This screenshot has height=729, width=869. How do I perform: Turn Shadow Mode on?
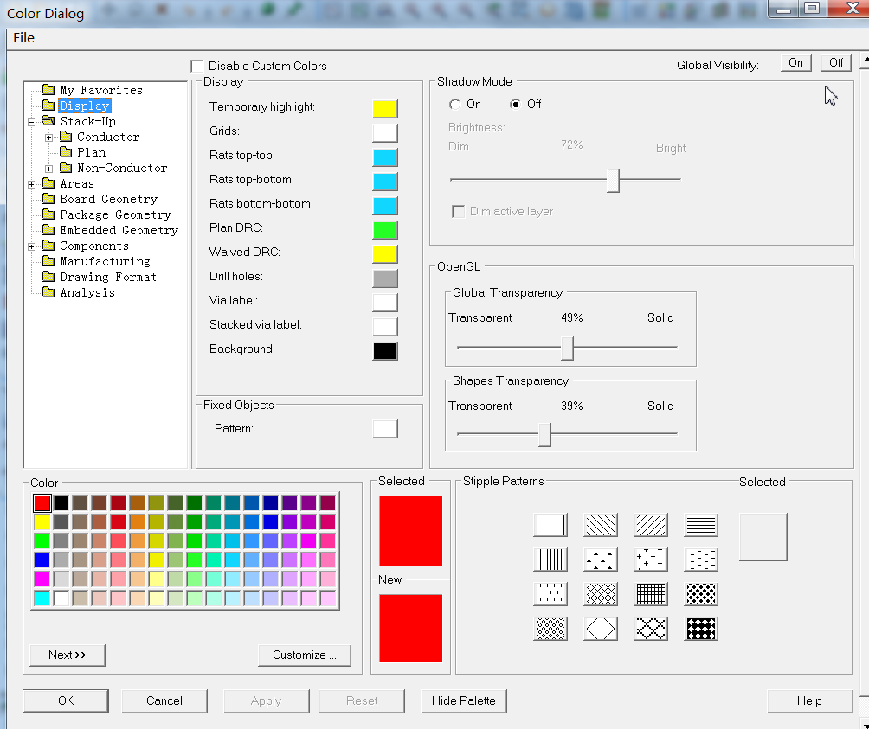[x=455, y=104]
